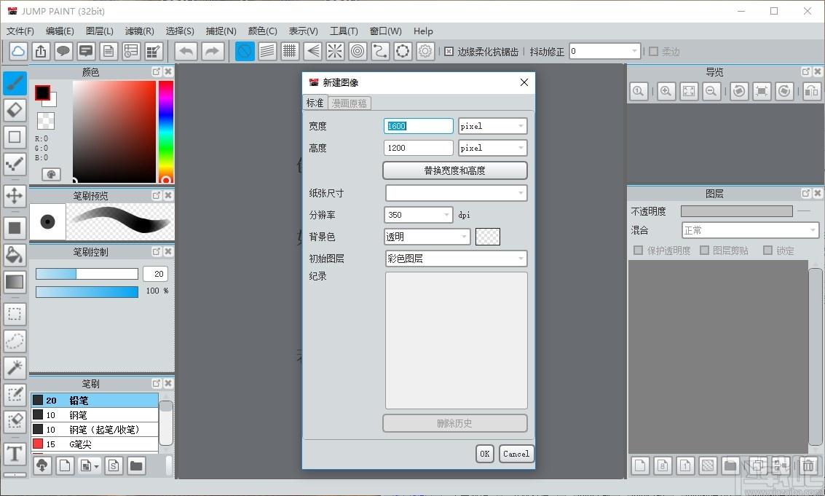
Task: Open the 图层(L) menu
Action: click(100, 31)
